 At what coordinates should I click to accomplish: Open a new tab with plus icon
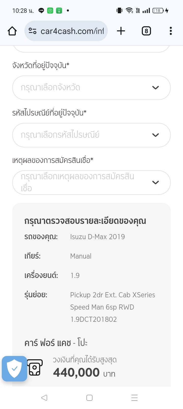pyautogui.click(x=121, y=31)
